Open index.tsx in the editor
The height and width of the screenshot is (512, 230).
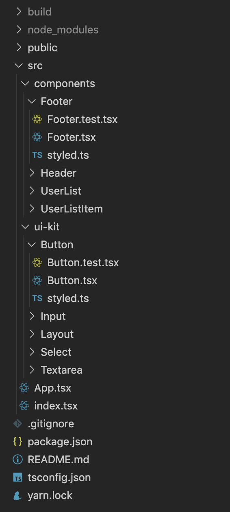tap(56, 406)
